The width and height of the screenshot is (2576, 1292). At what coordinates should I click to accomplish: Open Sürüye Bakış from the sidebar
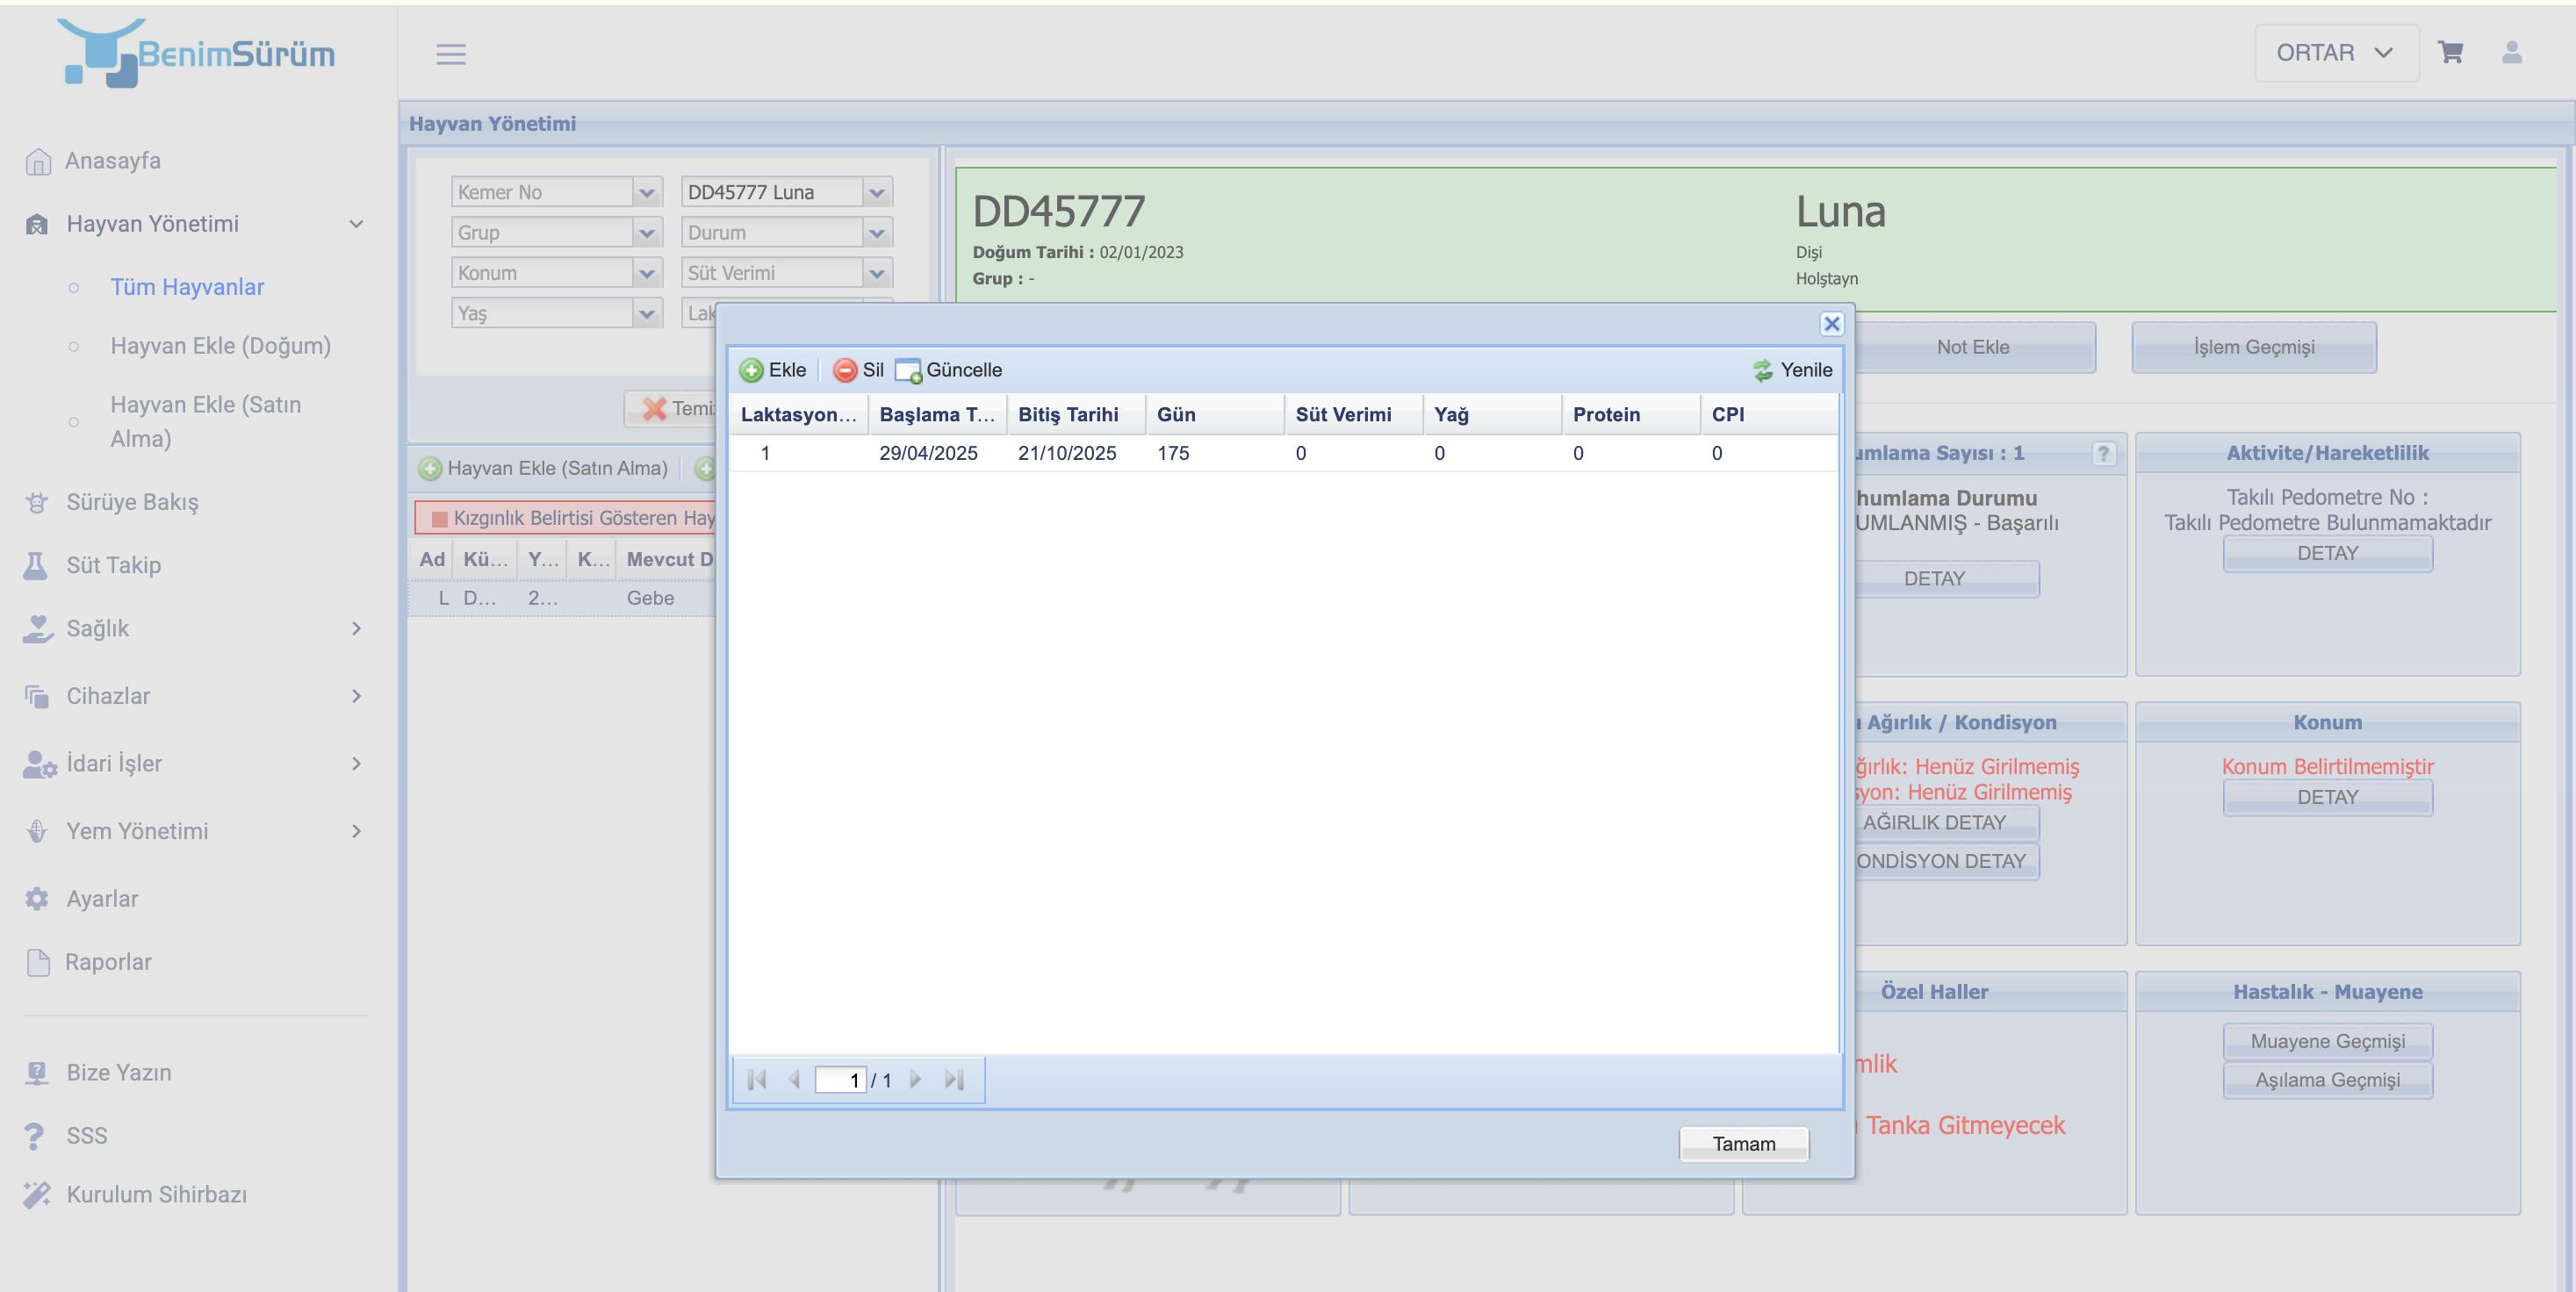click(132, 502)
